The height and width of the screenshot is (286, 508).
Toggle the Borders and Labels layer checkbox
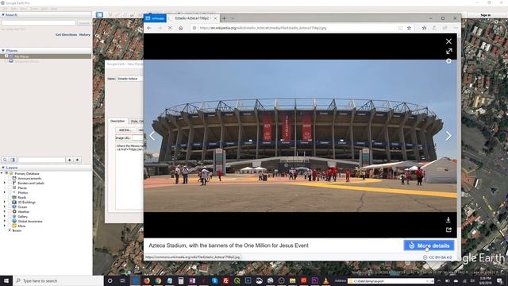[10, 183]
